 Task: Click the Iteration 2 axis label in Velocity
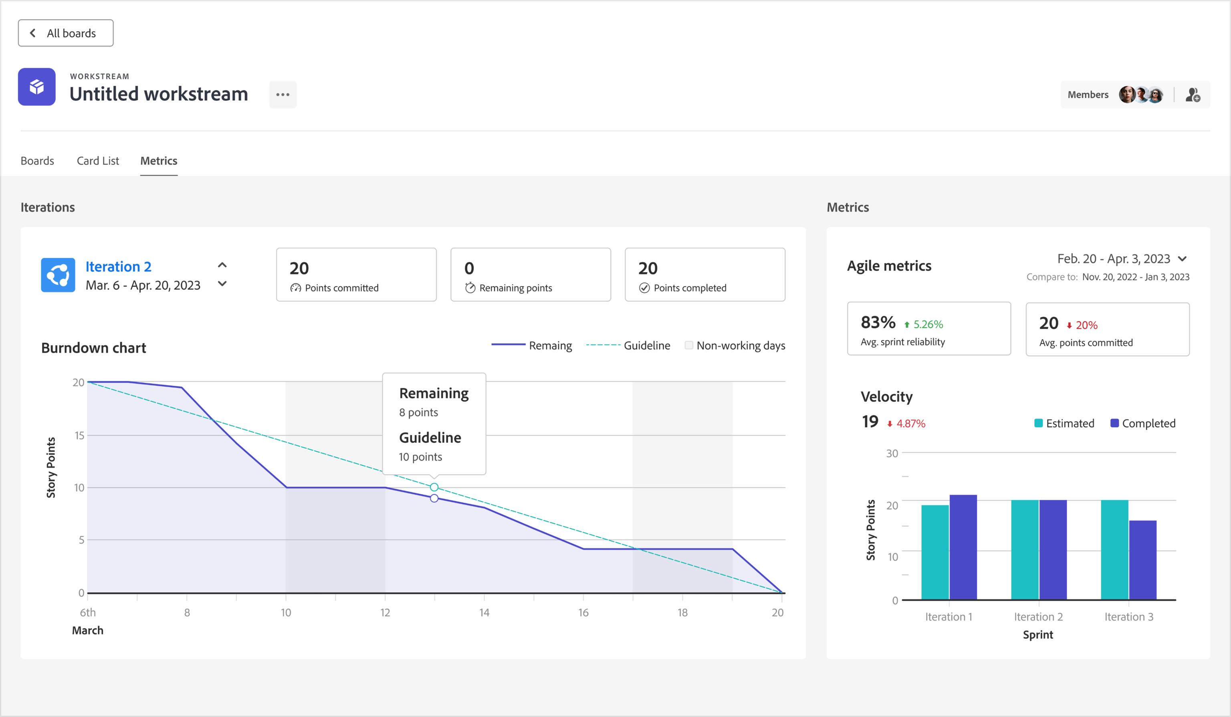click(x=1038, y=617)
